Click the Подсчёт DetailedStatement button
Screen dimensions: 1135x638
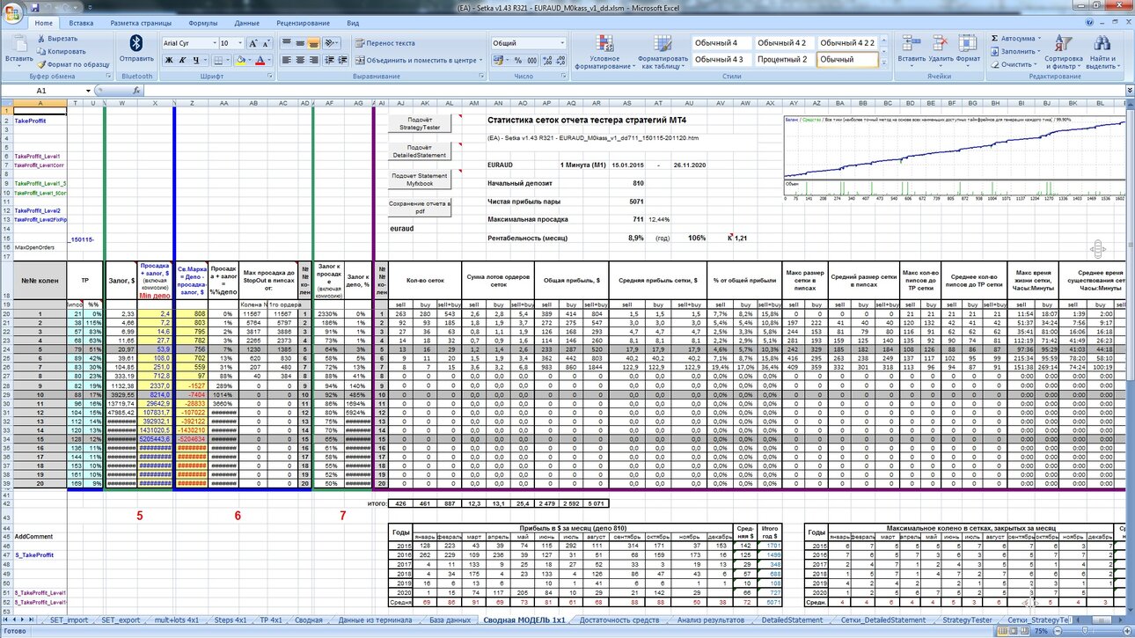tap(420, 151)
